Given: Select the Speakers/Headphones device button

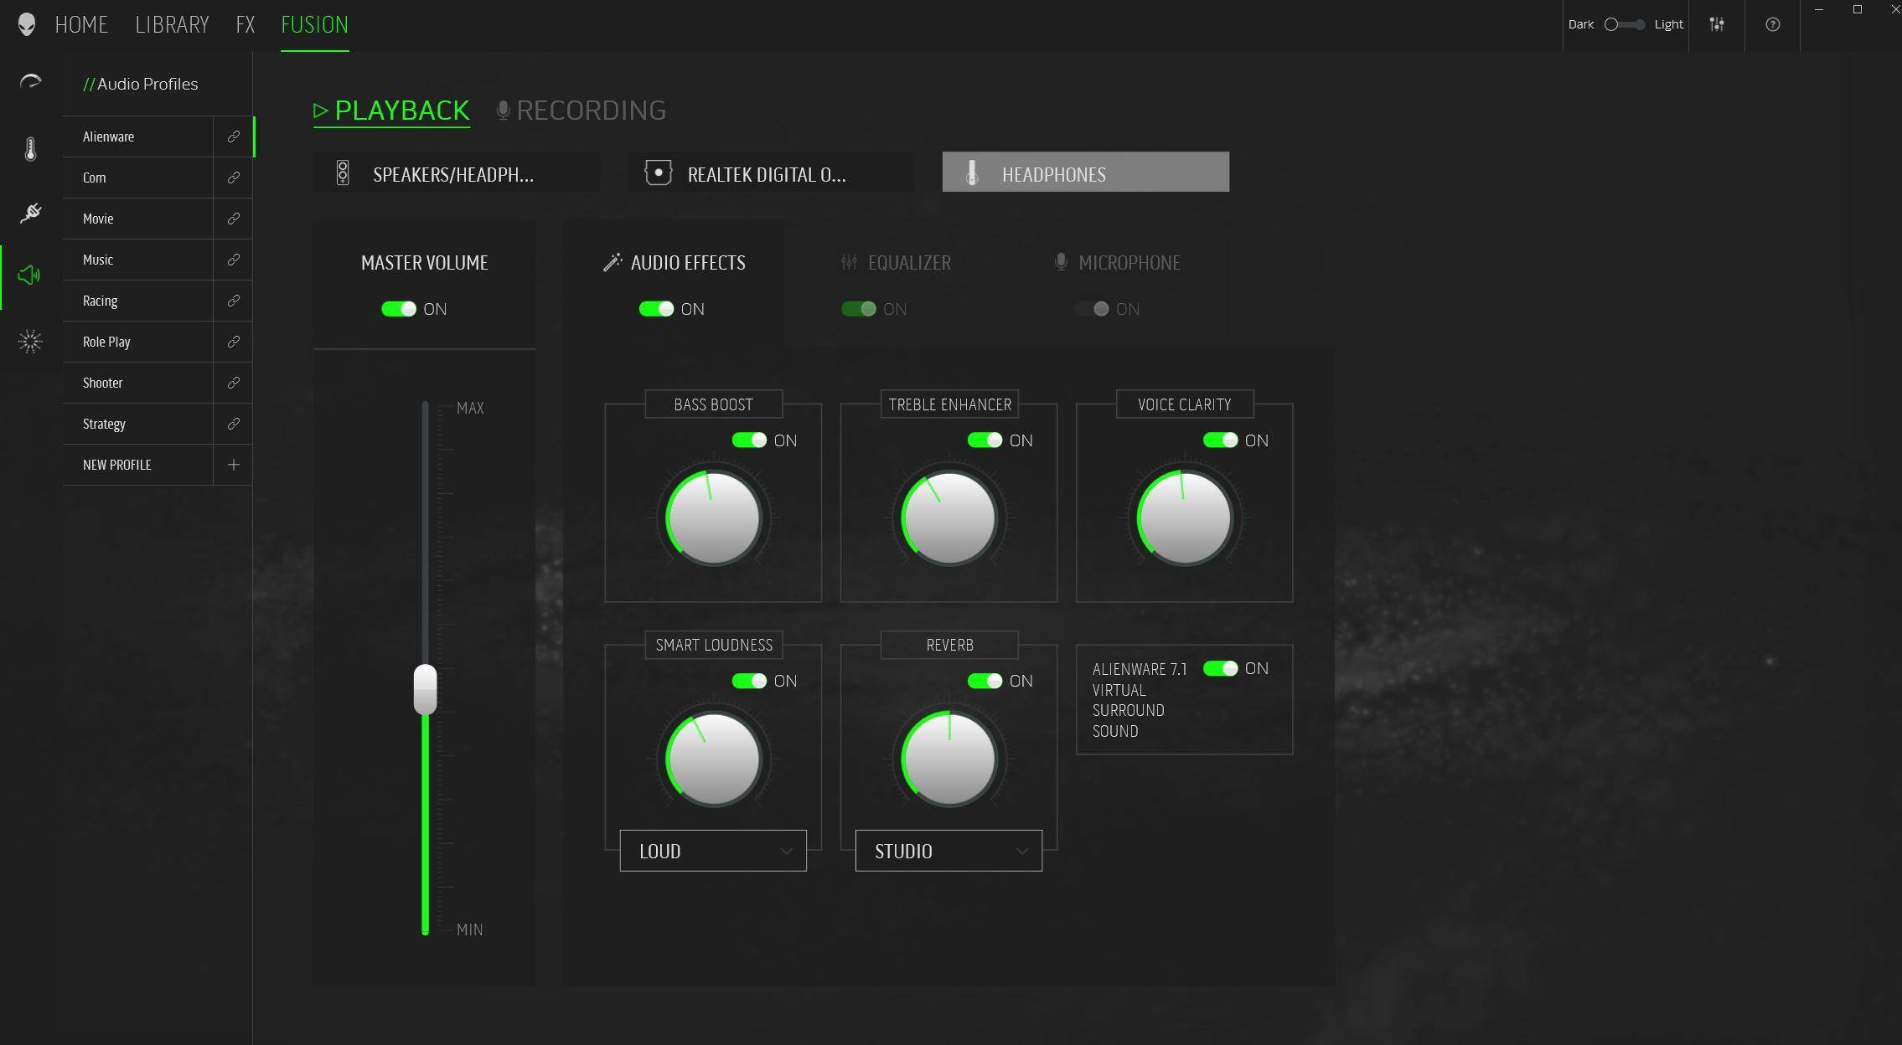Looking at the screenshot, I should pos(457,173).
